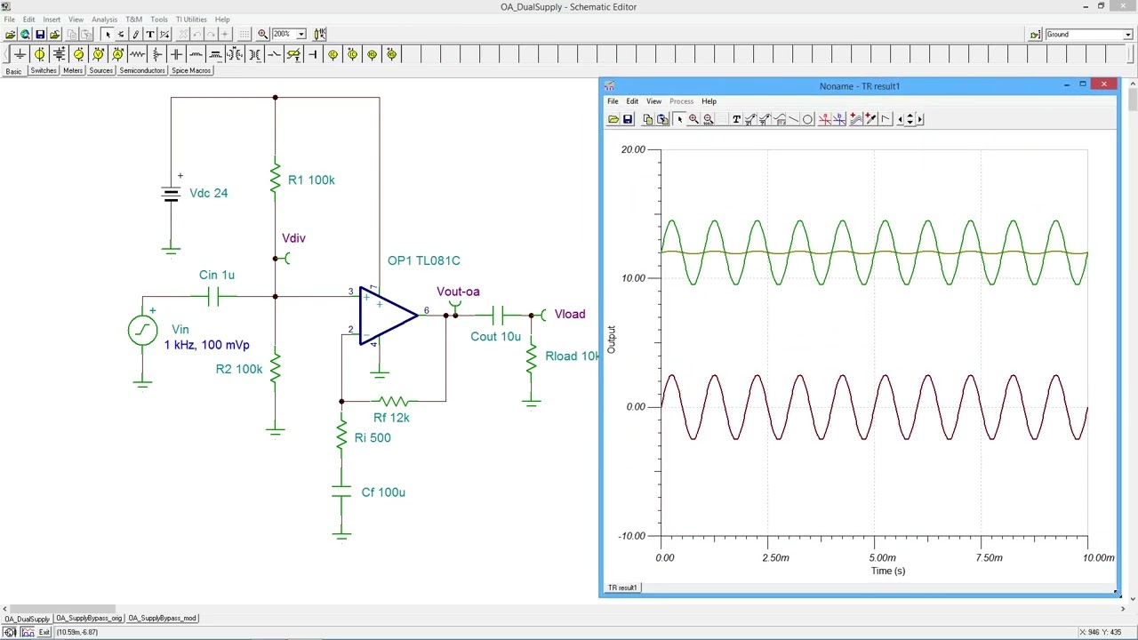Click the post-processor pen icon in result toolbar
The width and height of the screenshot is (1138, 640).
pos(870,119)
